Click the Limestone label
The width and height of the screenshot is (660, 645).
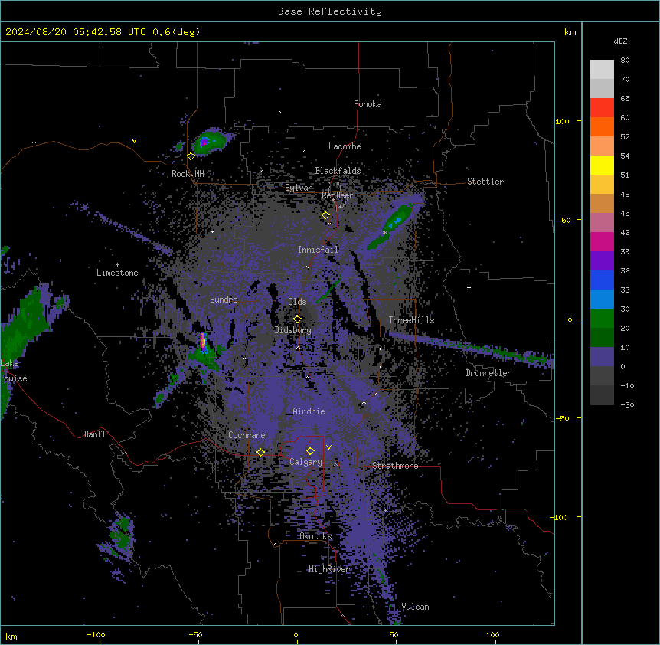pos(117,273)
